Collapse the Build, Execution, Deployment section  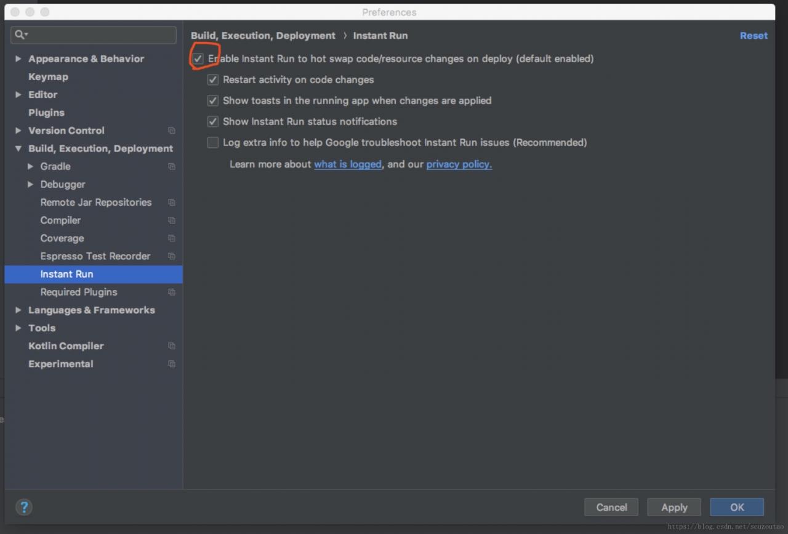(x=18, y=148)
